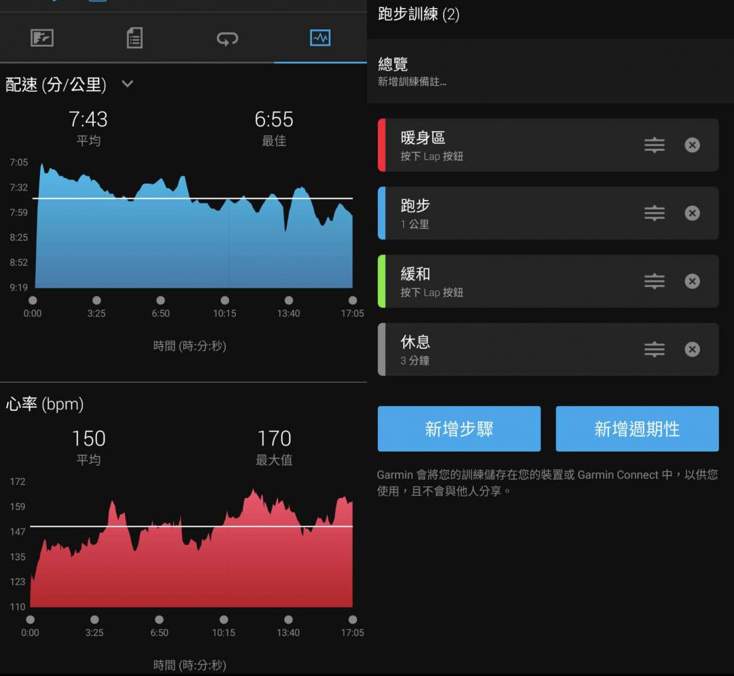Viewport: 734px width, 676px height.
Task: Switch to the stats document tab
Action: pyautogui.click(x=135, y=38)
